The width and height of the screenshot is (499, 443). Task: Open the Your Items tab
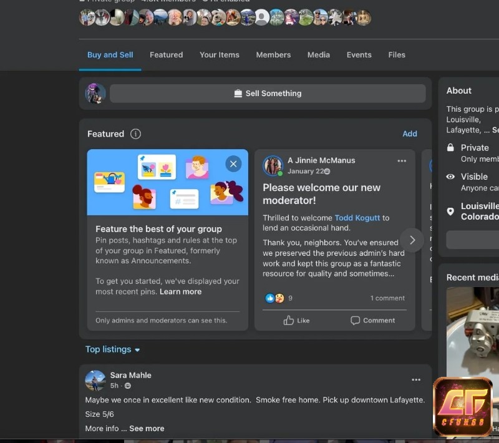pos(220,55)
